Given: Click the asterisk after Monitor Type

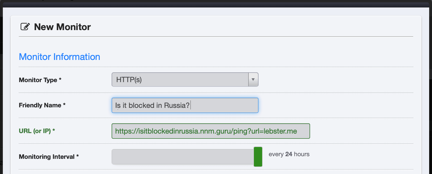Looking at the screenshot, I should (x=60, y=79).
